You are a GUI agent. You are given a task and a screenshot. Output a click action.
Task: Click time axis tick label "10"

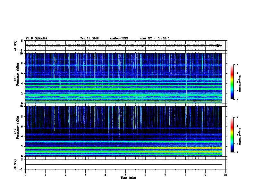[x=225, y=175]
